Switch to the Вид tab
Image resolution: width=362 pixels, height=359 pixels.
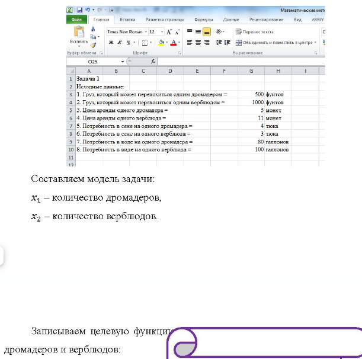click(x=297, y=20)
